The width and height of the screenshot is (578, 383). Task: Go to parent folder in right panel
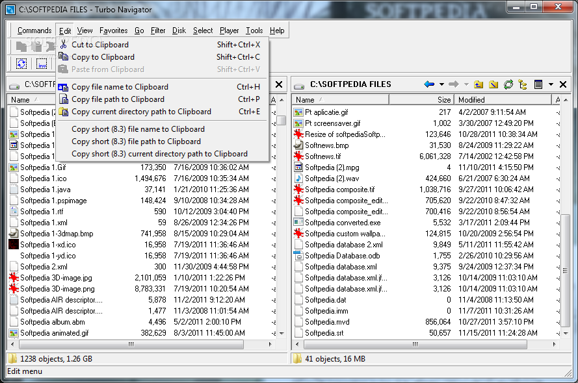[x=479, y=84]
